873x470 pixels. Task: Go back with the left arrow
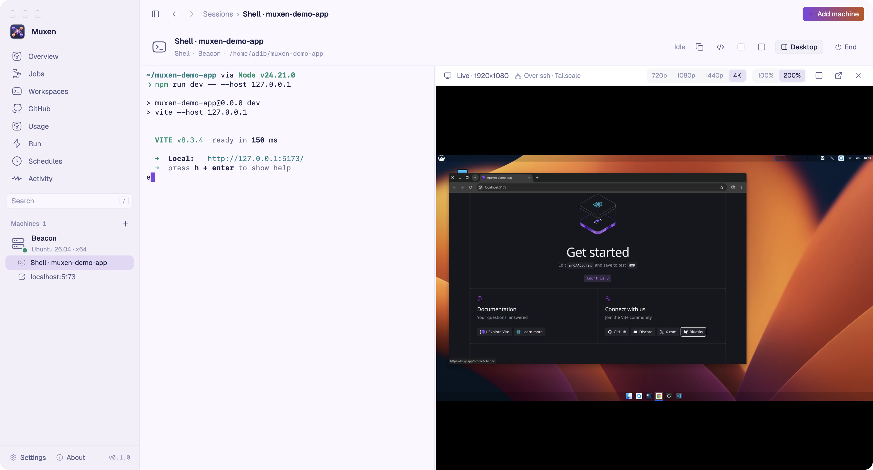click(x=175, y=14)
